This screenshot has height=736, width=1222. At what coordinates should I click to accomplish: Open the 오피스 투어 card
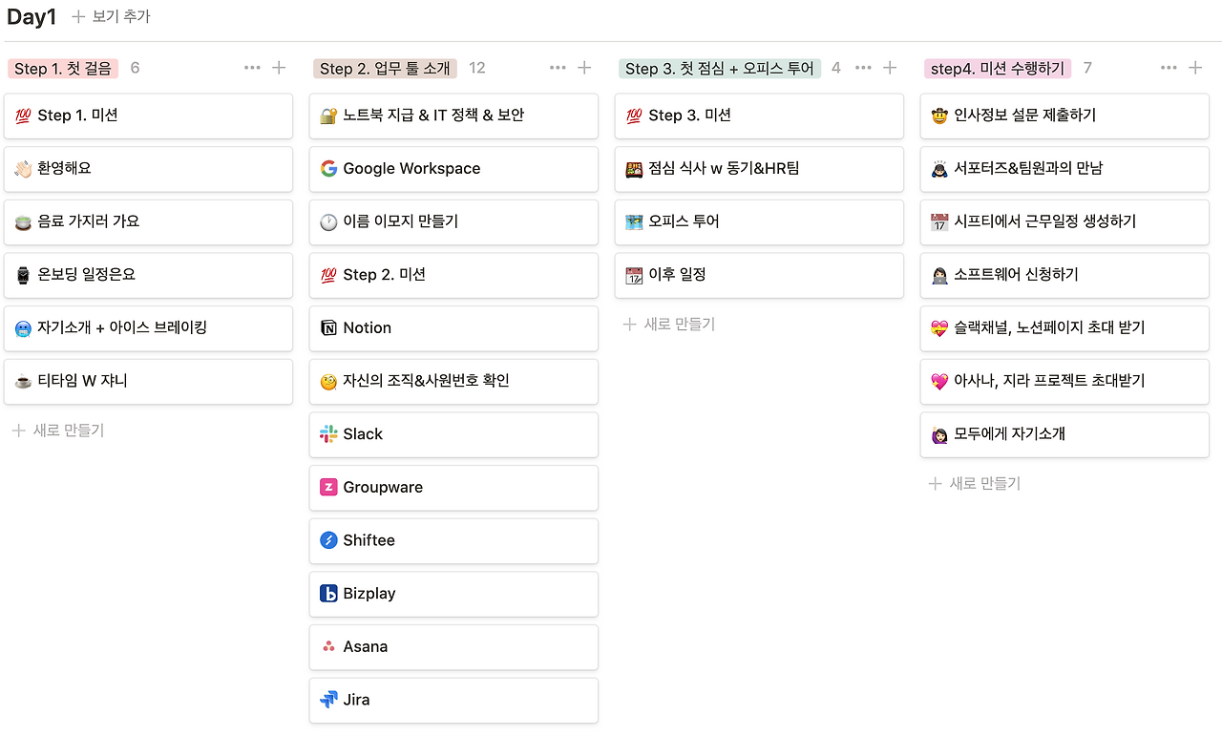(759, 221)
